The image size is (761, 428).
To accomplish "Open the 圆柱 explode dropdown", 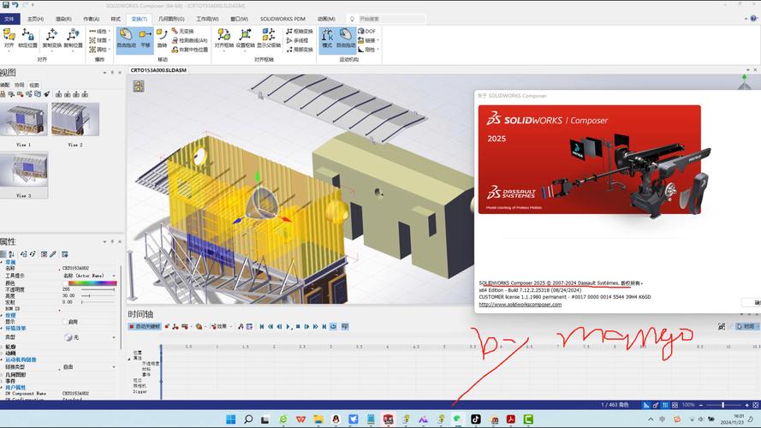I will [100, 50].
